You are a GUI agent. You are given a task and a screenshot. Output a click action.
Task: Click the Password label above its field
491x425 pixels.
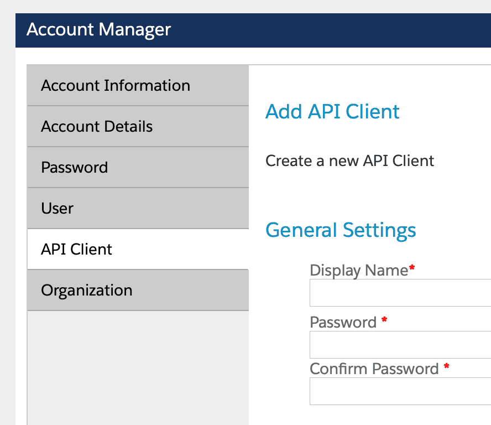point(343,322)
